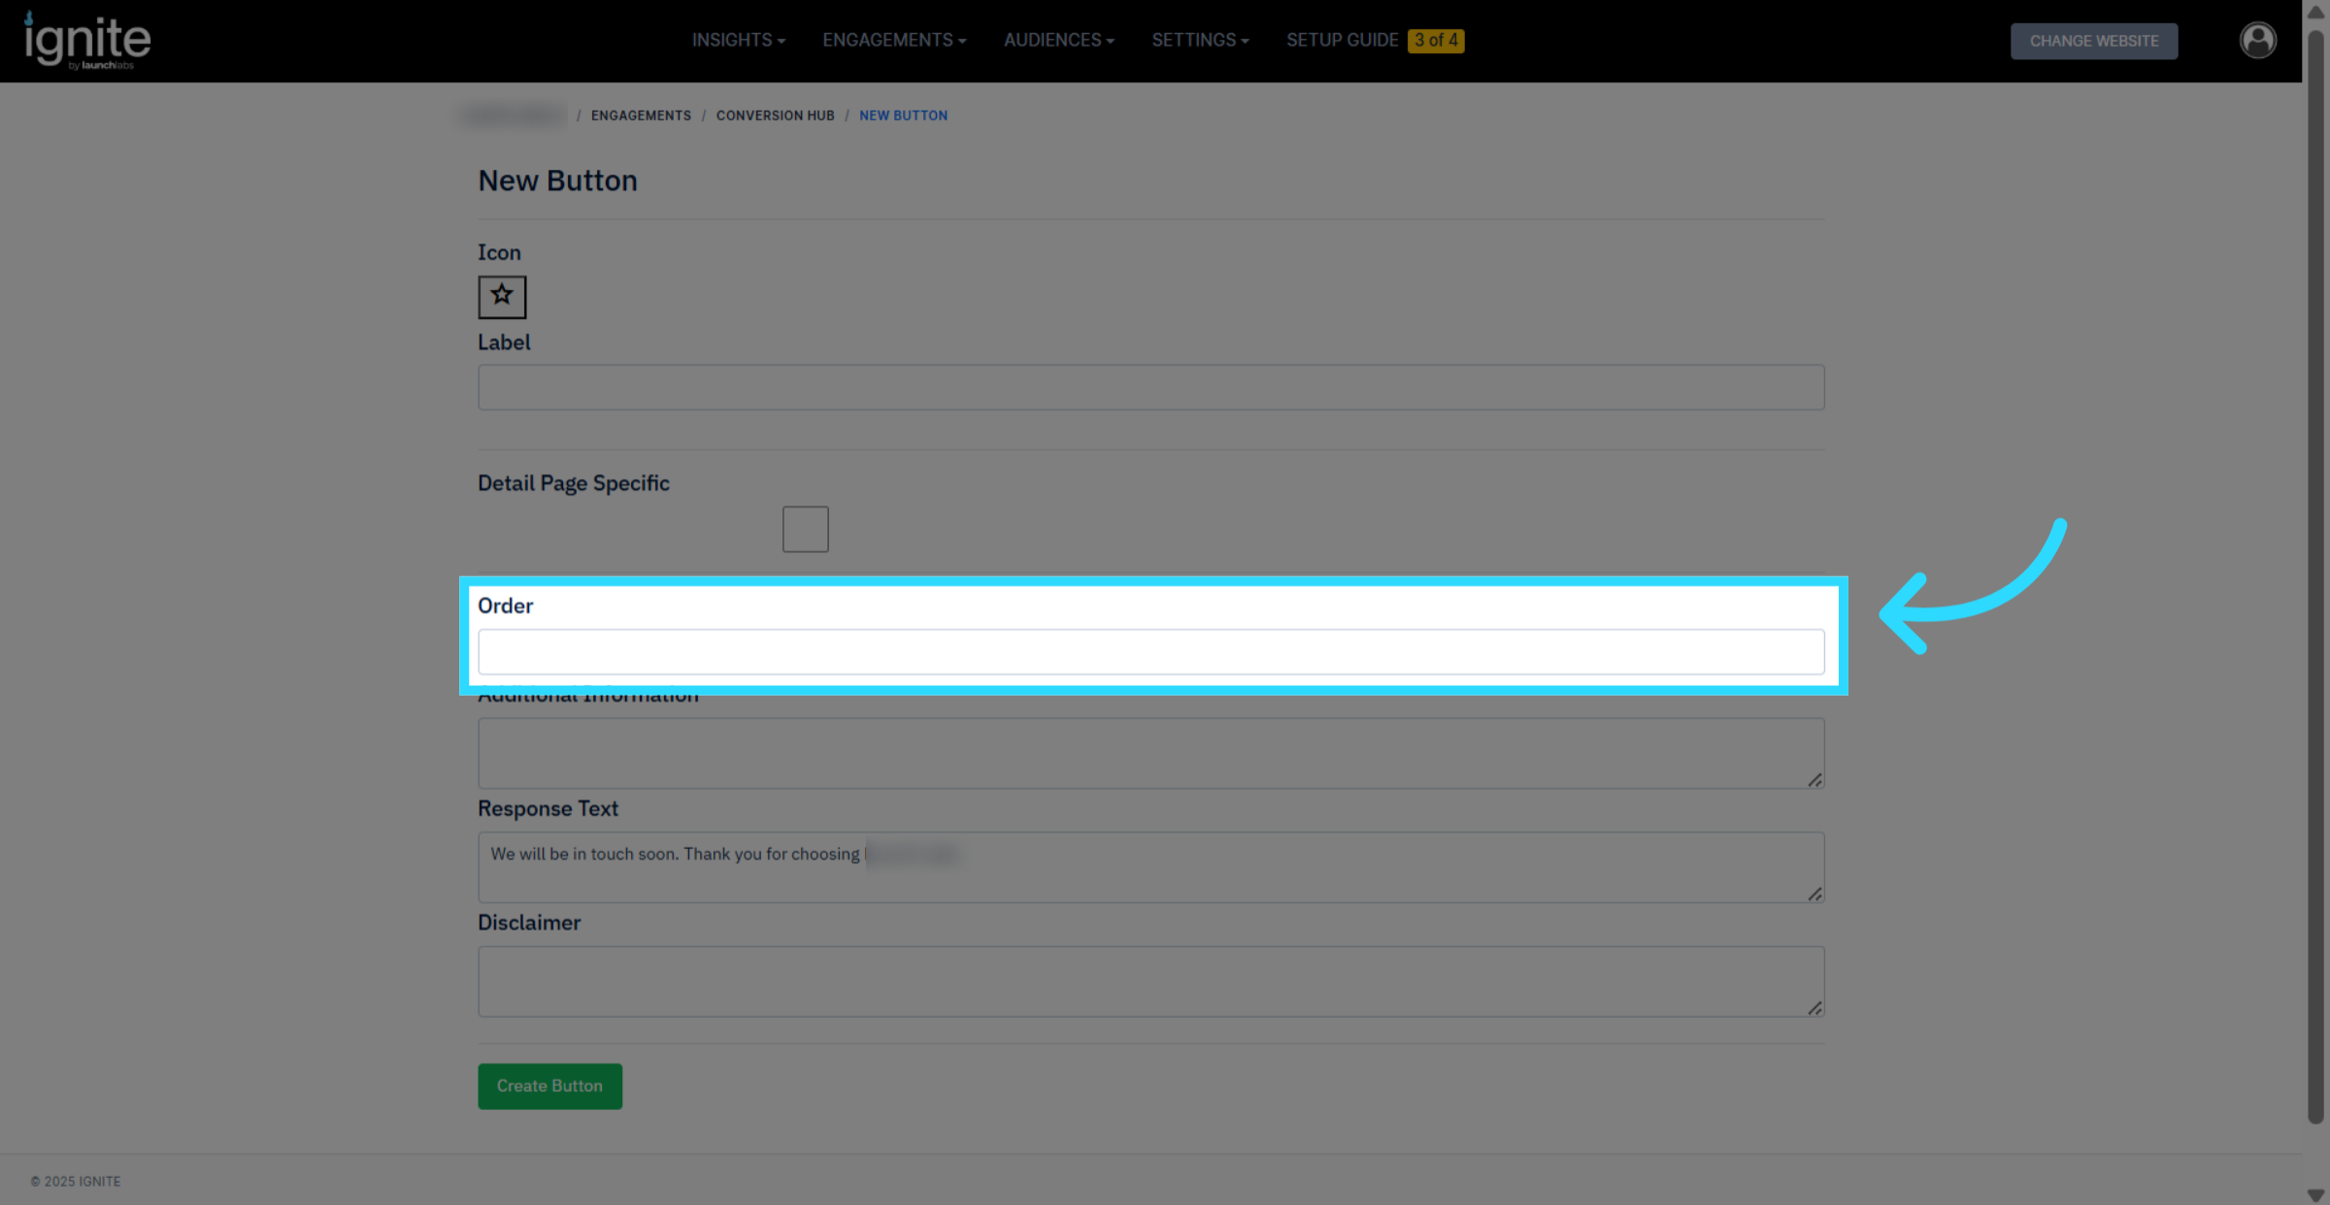Open the Settings menu
This screenshot has height=1205, width=2330.
(x=1200, y=41)
